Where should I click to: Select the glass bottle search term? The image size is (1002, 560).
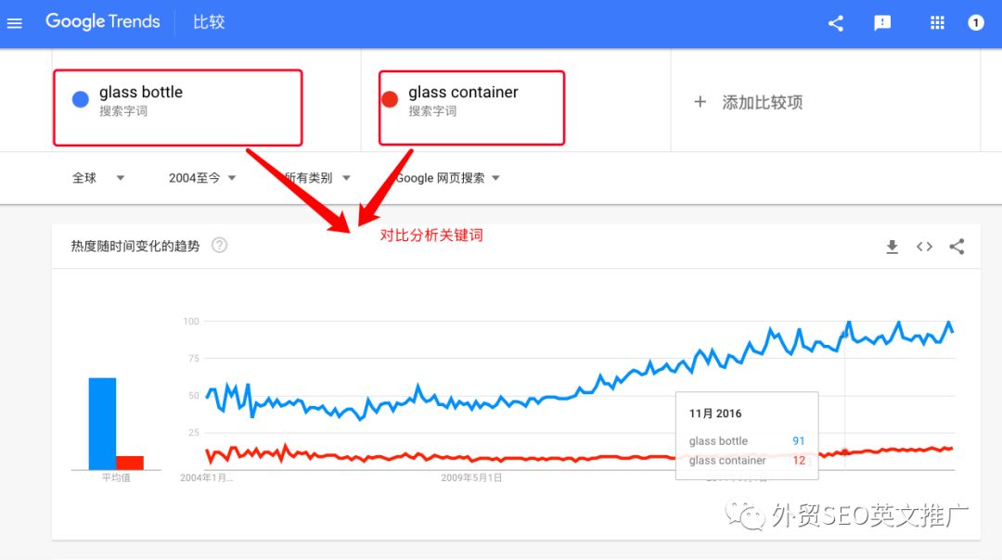tap(141, 93)
